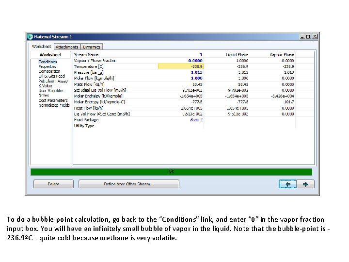349x262 pixels.
Task: Click the Worksheet heading in side panel
Action: pyautogui.click(x=50, y=54)
